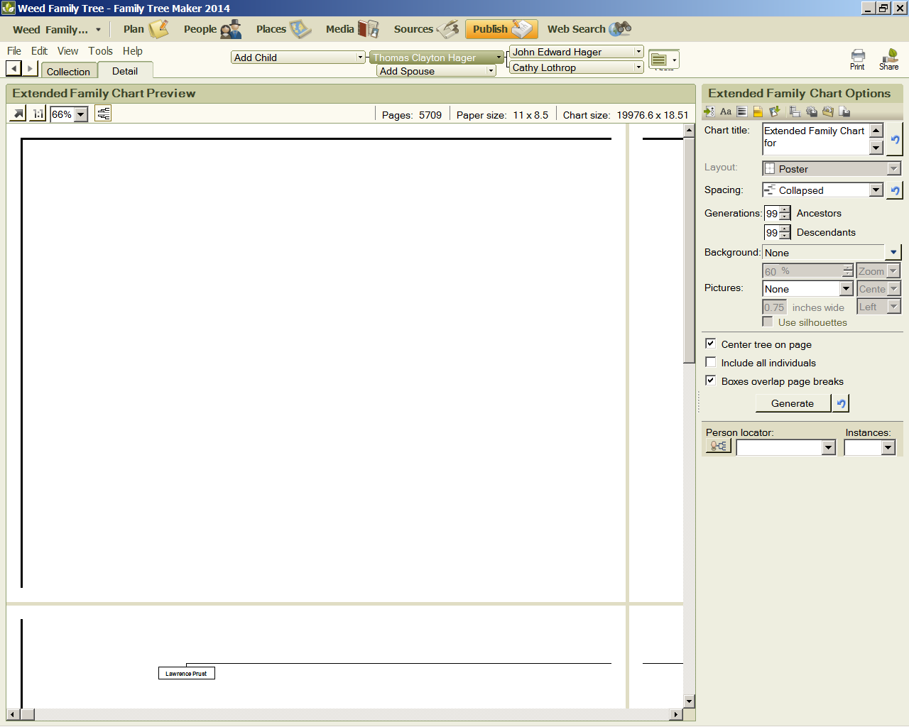Screen dimensions: 909x727
Task: Click the forward navigation arrow
Action: (29, 68)
